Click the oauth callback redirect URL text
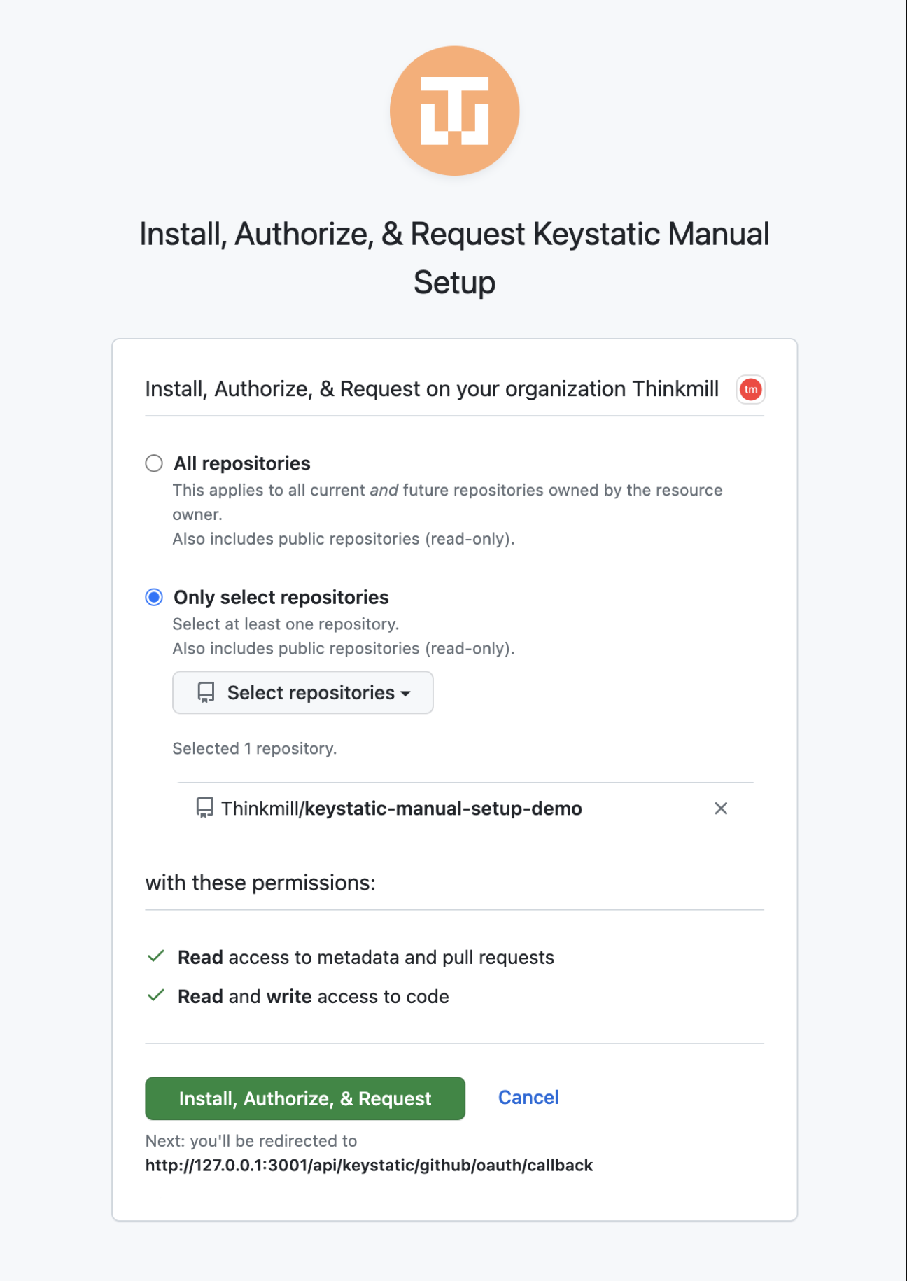Image resolution: width=907 pixels, height=1281 pixels. click(x=369, y=1165)
